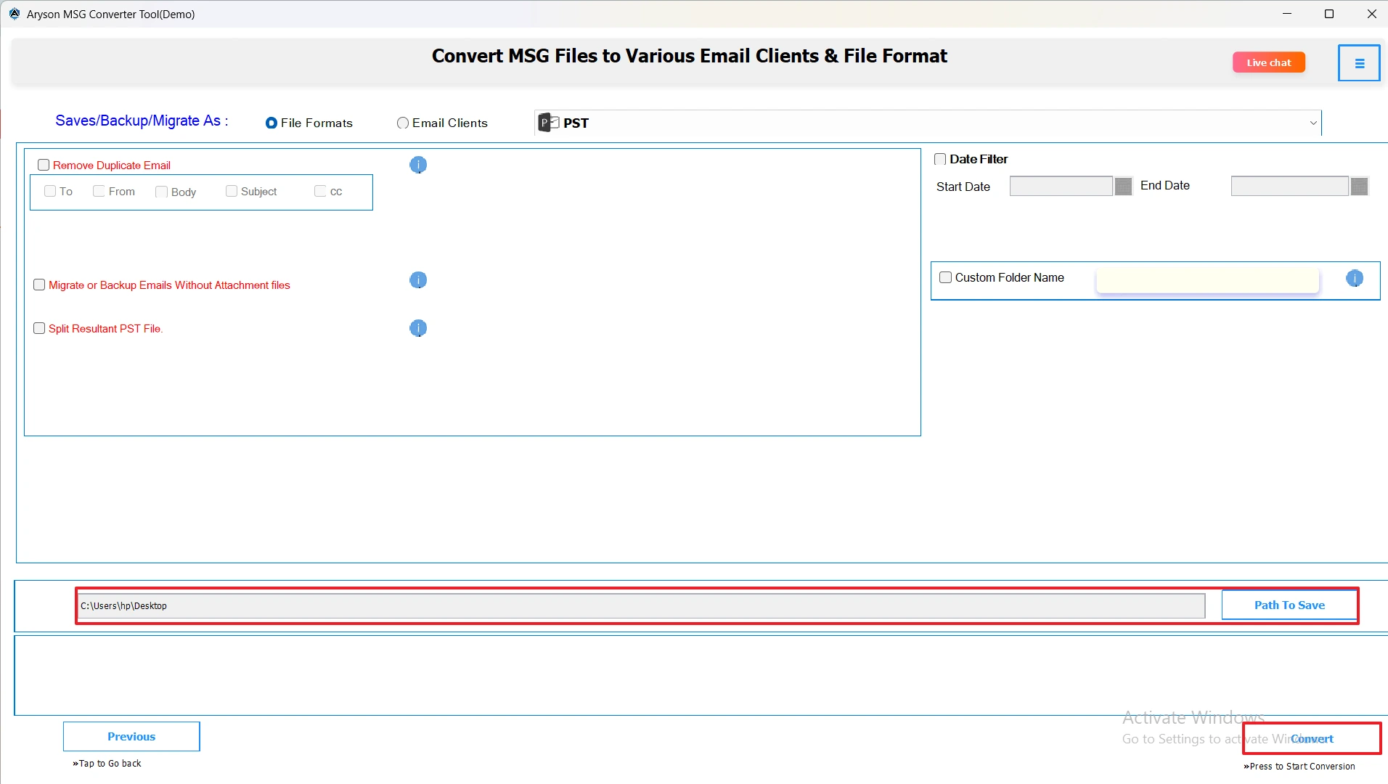1388x784 pixels.
Task: Enable Migrate Emails Without Attachment files
Action: point(39,285)
